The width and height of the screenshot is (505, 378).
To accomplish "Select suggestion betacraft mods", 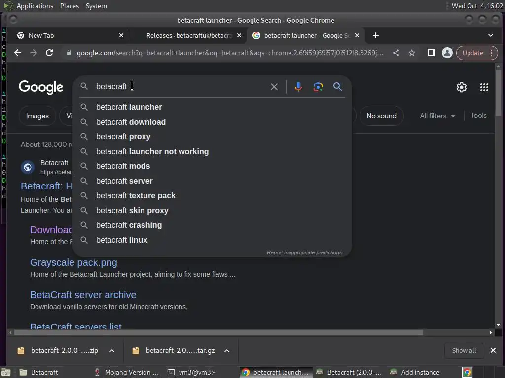I will (x=213, y=166).
